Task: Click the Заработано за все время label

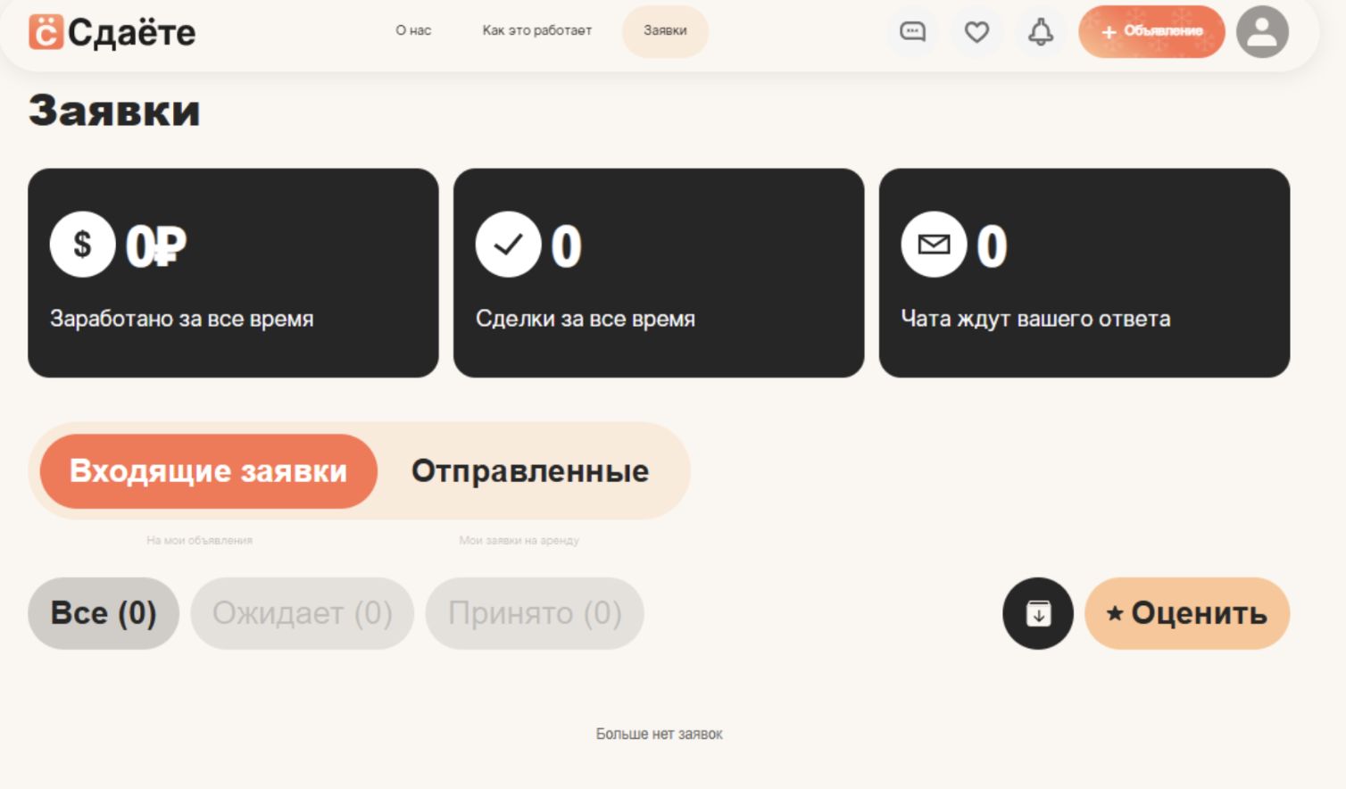Action: (181, 319)
